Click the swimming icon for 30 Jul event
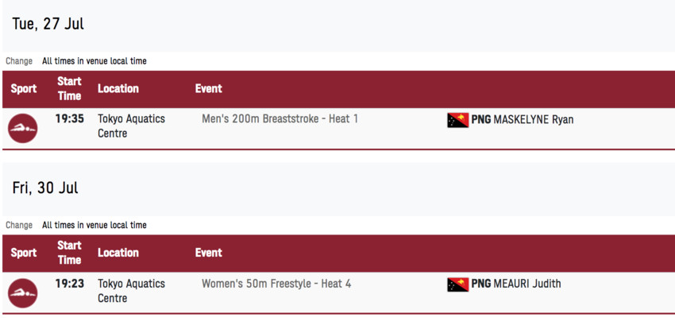 [23, 292]
